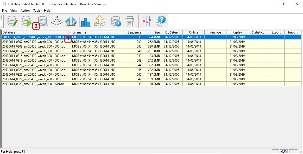Sort by the Database column header
The image size is (303, 154).
click(34, 32)
